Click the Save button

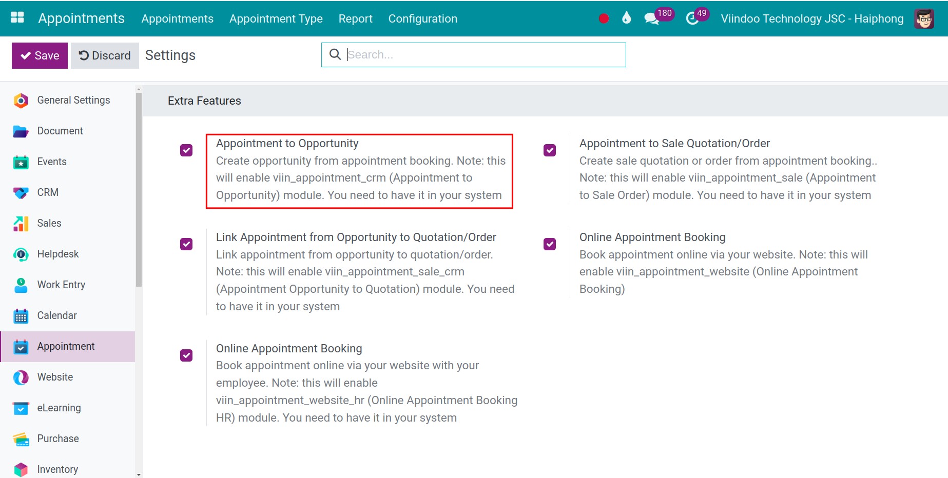[40, 55]
